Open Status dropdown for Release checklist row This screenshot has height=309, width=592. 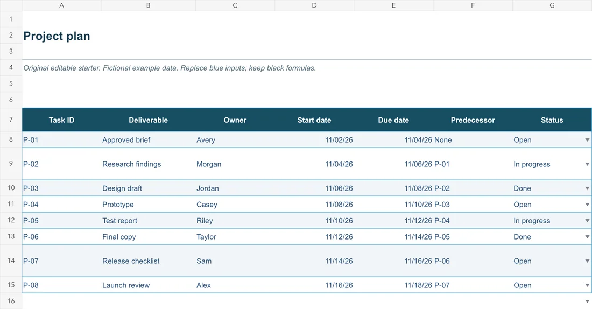point(587,261)
